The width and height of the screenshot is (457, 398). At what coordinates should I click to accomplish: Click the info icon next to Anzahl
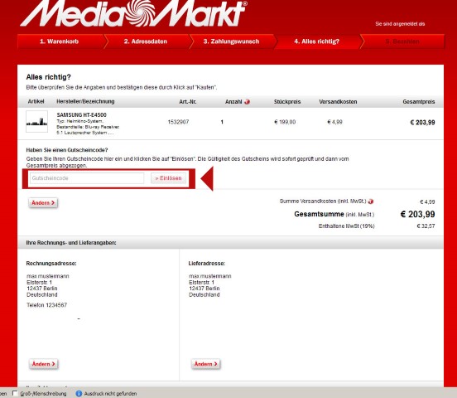pos(248,102)
